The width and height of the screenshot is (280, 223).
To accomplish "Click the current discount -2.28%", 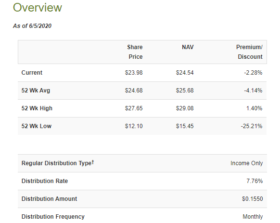I will coord(253,73).
